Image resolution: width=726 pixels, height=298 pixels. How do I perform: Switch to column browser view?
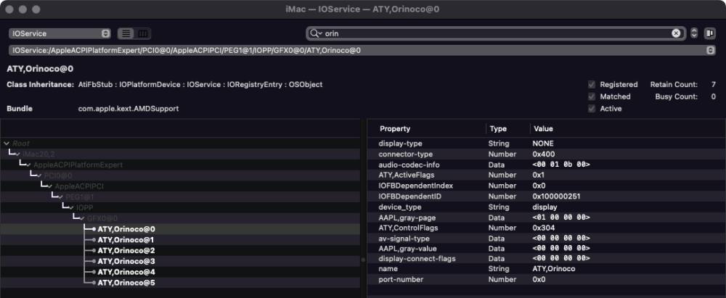click(x=142, y=33)
